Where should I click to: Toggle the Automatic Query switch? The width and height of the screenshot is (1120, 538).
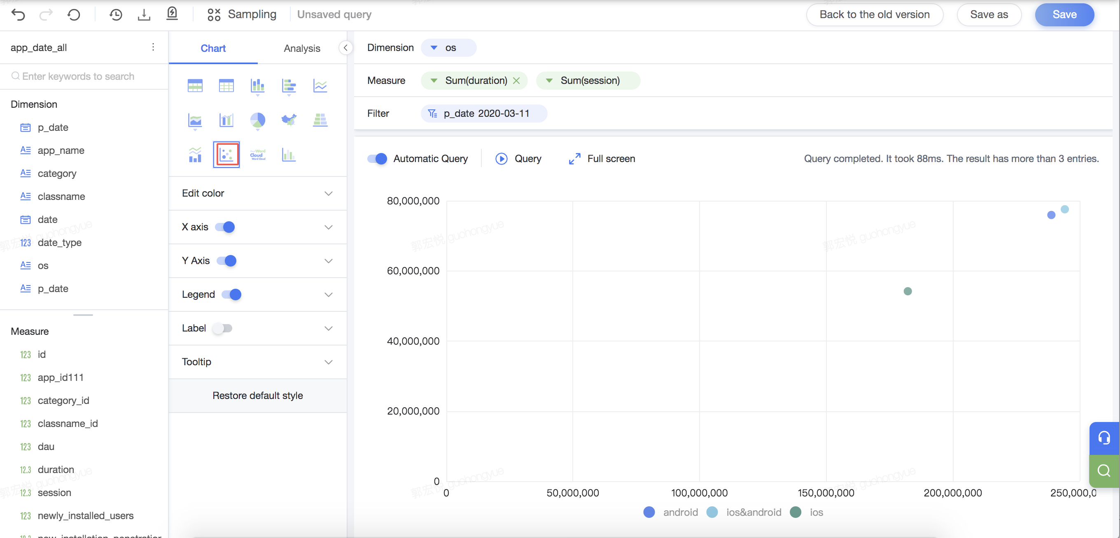tap(377, 159)
